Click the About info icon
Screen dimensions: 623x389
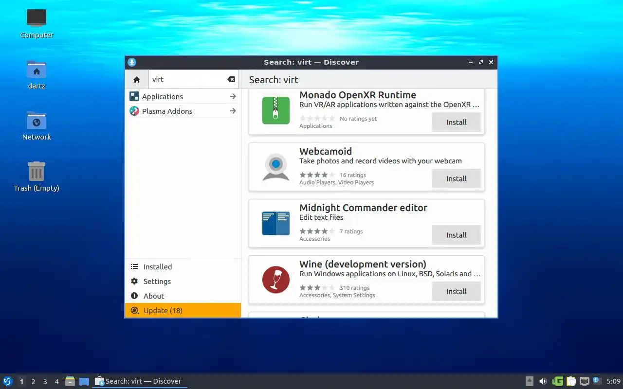tap(134, 296)
